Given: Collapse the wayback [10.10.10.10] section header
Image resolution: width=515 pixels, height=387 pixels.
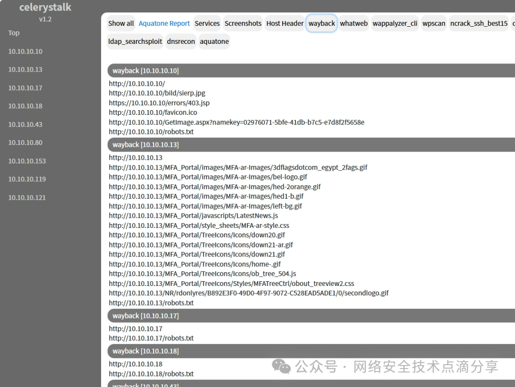Looking at the screenshot, I should 311,71.
